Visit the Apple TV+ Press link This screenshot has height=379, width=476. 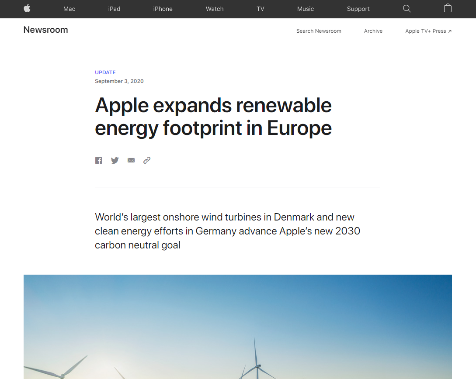(428, 31)
